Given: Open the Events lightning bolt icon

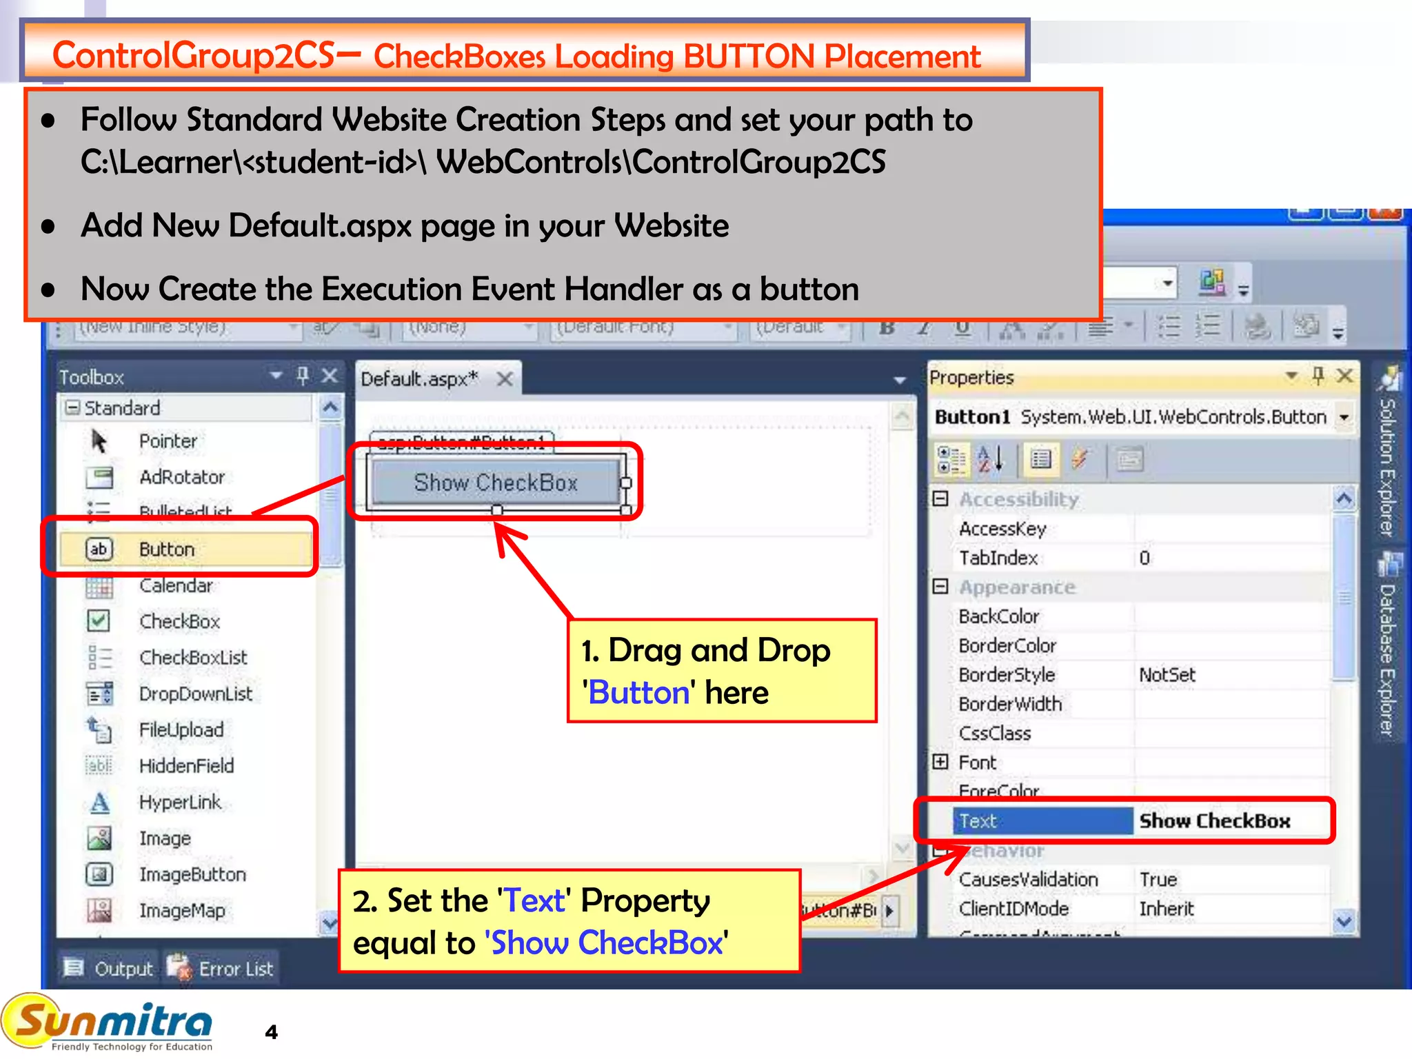Looking at the screenshot, I should coord(1079,459).
